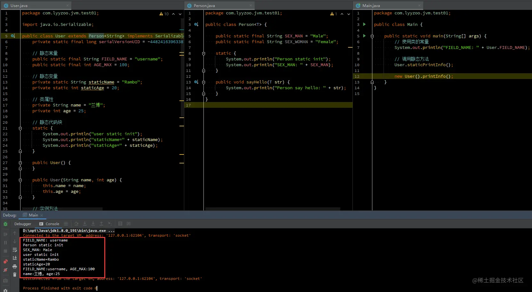Collapse the main method in Main.java
The height and width of the screenshot is (292, 532).
[x=372, y=36]
